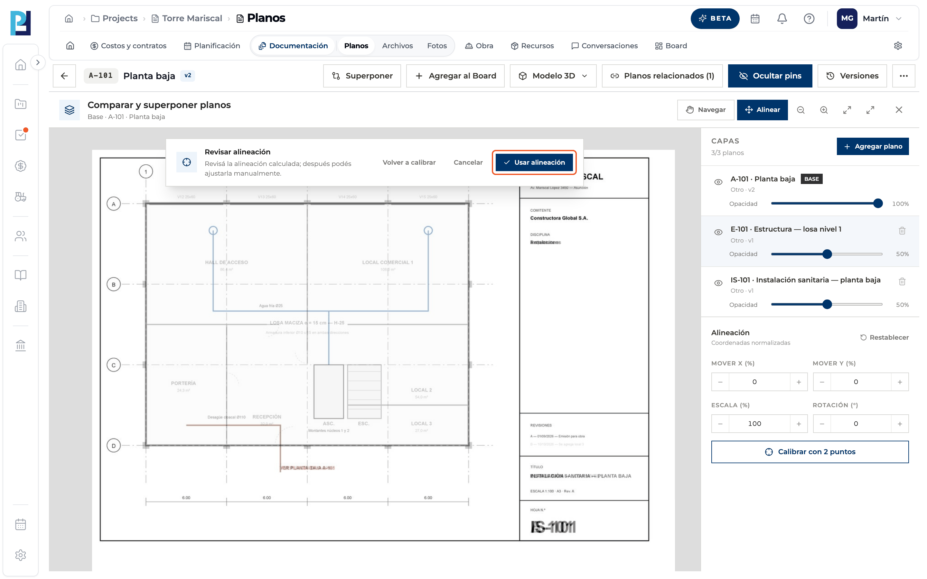
Task: Open the notifications bell
Action: (782, 18)
